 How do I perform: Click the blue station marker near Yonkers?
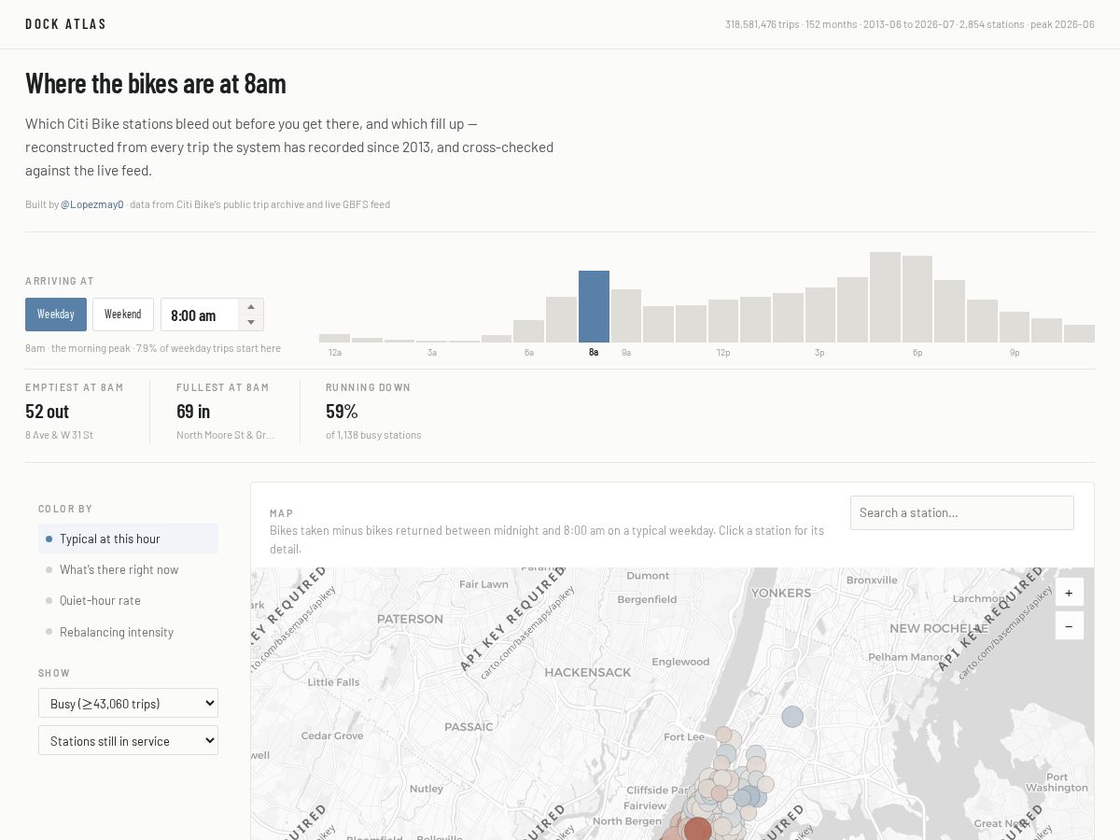(792, 717)
